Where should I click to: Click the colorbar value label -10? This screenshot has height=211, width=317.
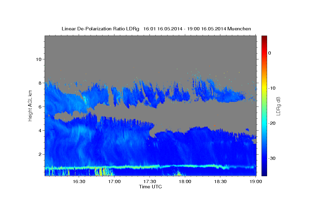click(x=272, y=88)
